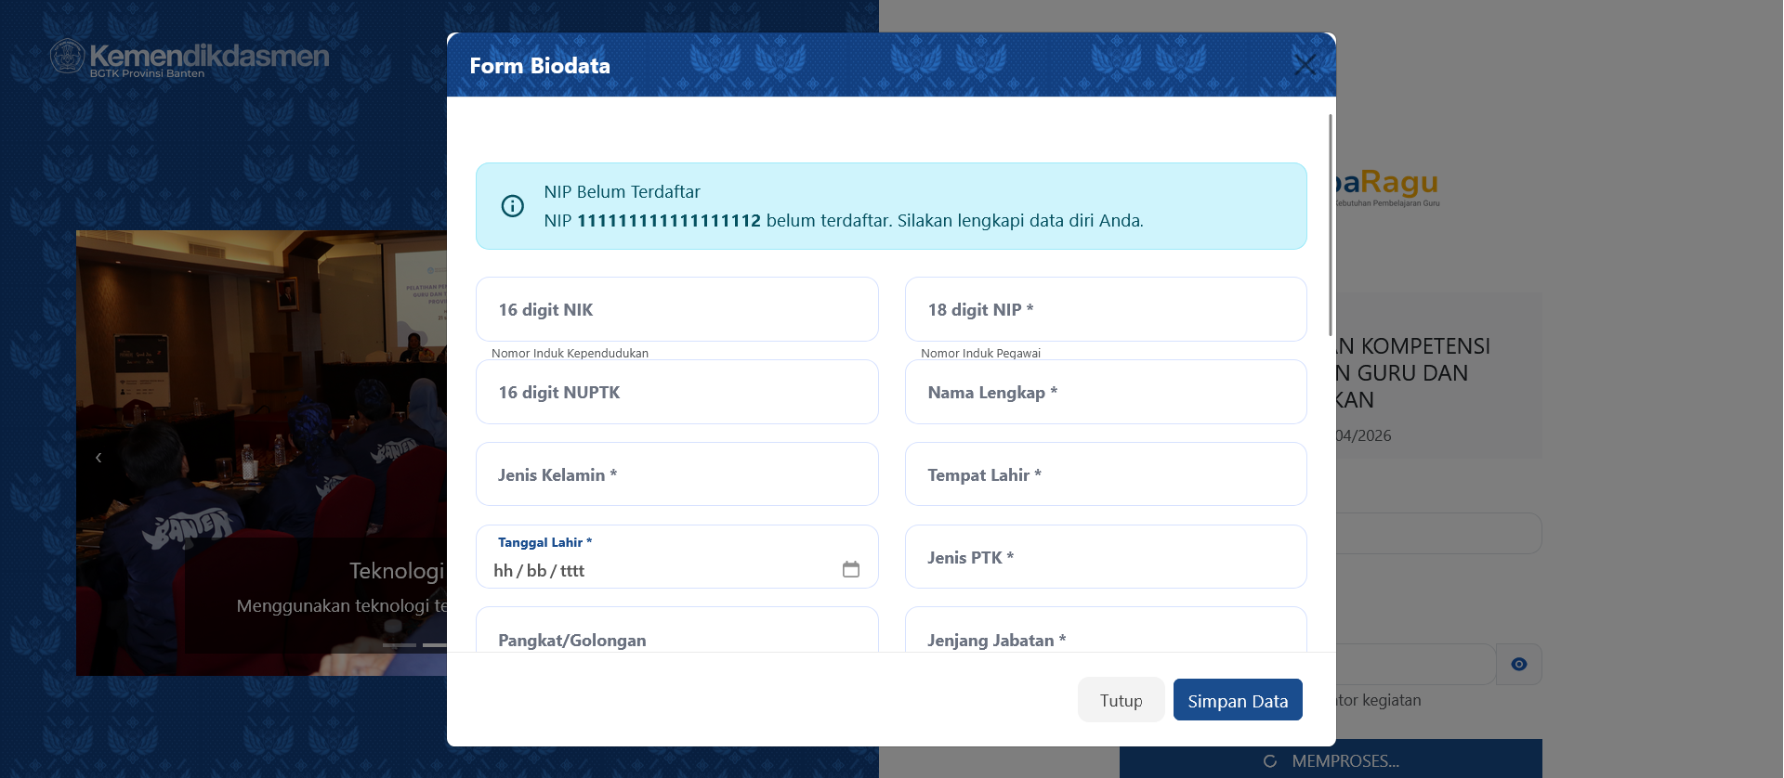Screen dimensions: 1784x778
Task: Click the info icon in NIP alert
Action: coord(513,206)
